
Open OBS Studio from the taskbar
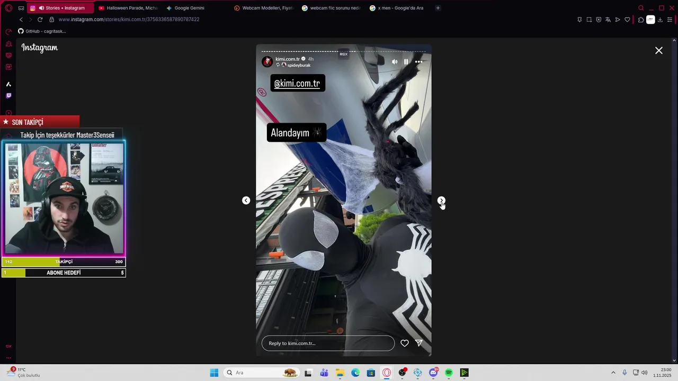[x=402, y=373]
